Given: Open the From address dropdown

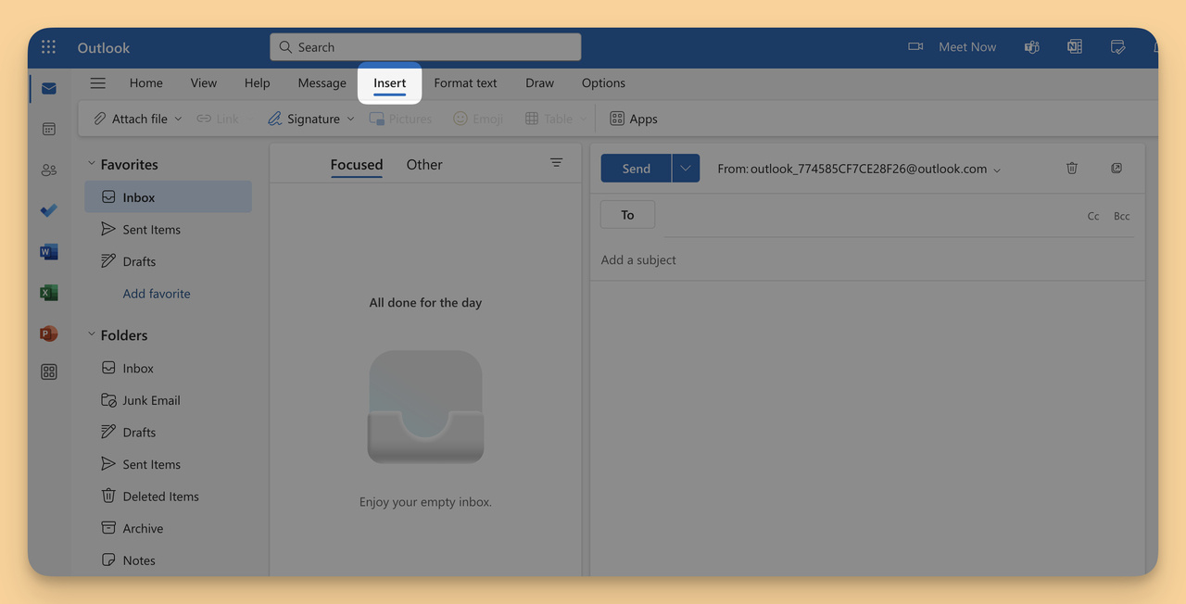Looking at the screenshot, I should (x=997, y=170).
